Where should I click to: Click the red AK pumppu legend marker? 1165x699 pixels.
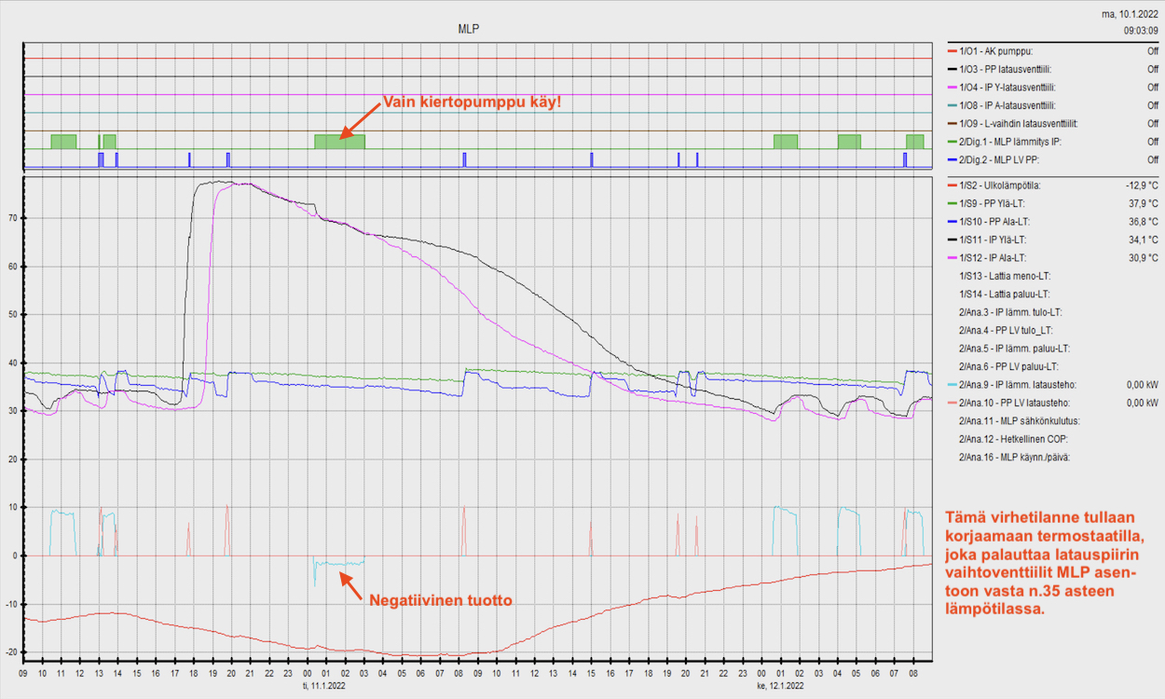coord(951,51)
